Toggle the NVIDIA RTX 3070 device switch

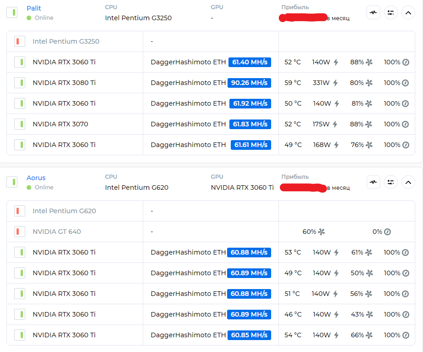[20, 124]
